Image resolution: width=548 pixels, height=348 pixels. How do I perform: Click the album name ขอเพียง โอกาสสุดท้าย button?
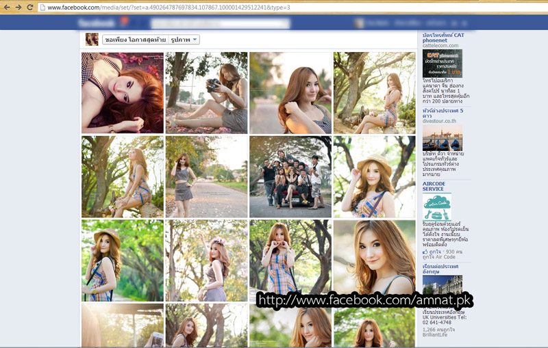point(135,40)
